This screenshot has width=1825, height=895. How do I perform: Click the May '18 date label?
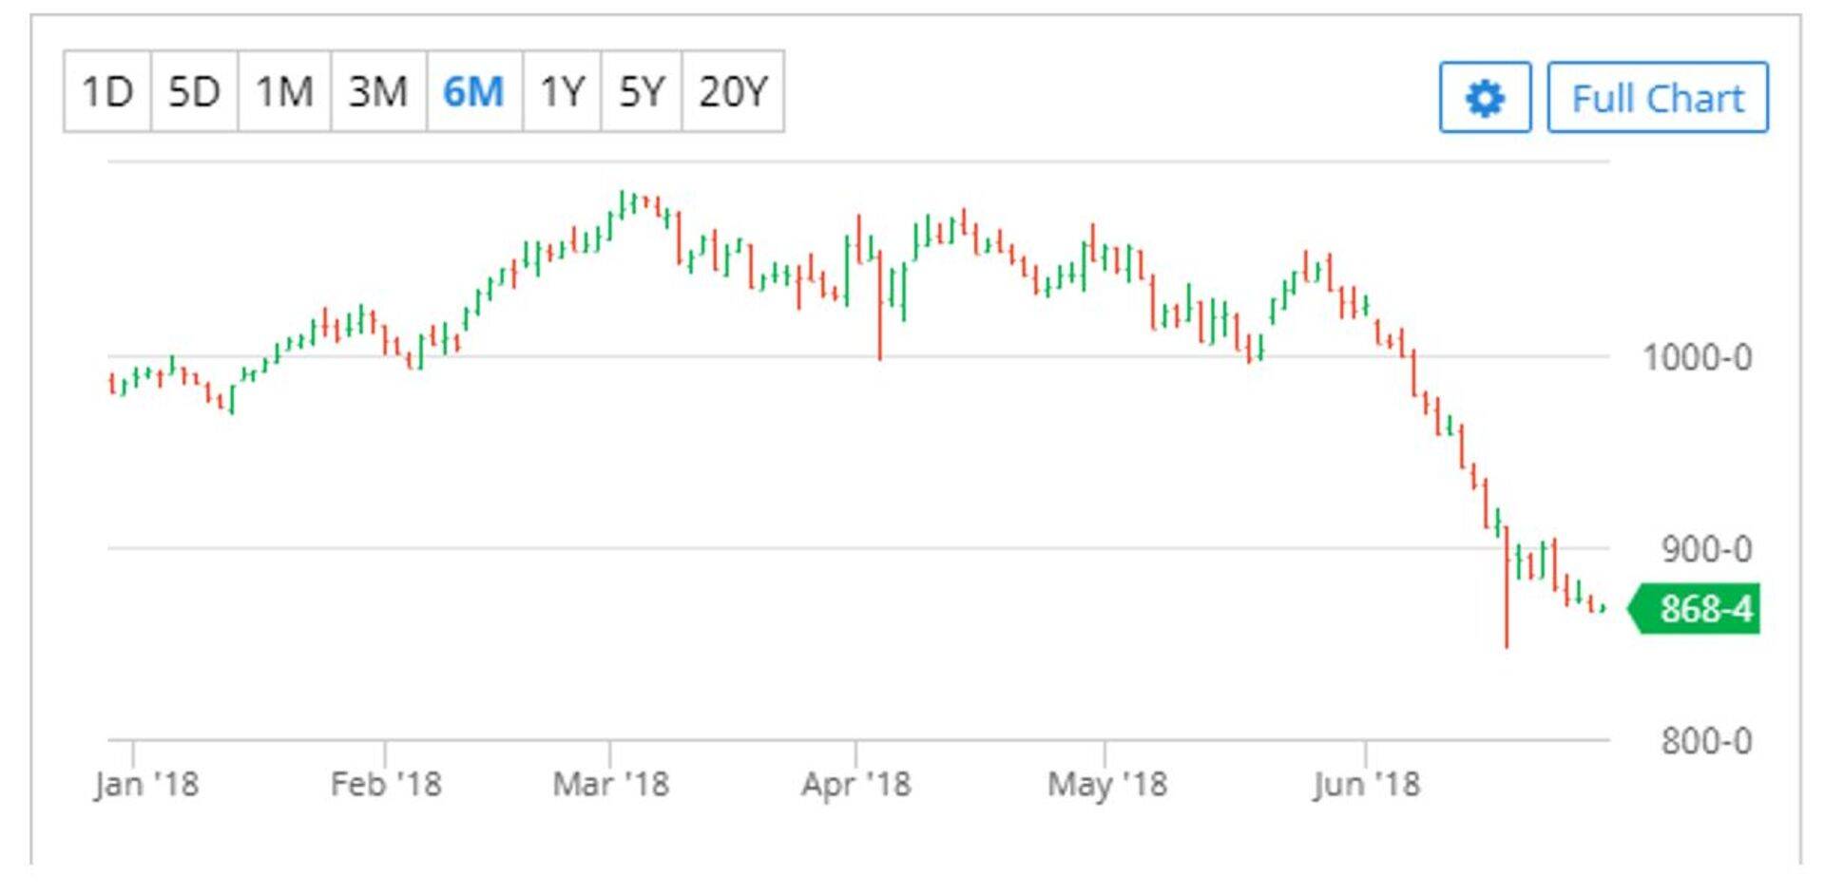pyautogui.click(x=1106, y=785)
